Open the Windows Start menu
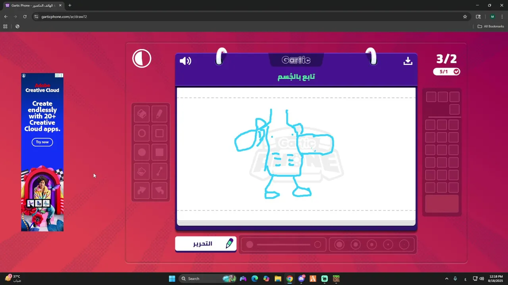 172,279
